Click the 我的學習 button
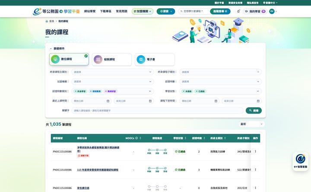 click(255, 11)
